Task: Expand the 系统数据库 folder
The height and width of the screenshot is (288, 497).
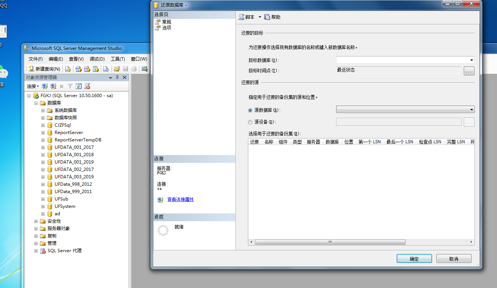Action: [x=43, y=110]
